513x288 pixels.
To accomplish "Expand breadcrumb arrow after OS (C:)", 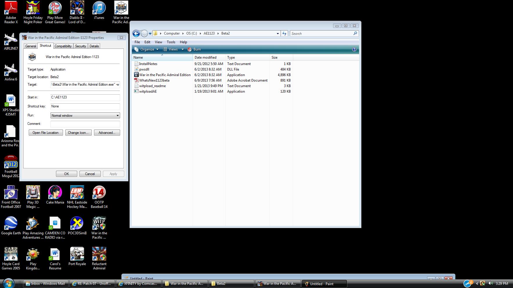I will 200,33.
